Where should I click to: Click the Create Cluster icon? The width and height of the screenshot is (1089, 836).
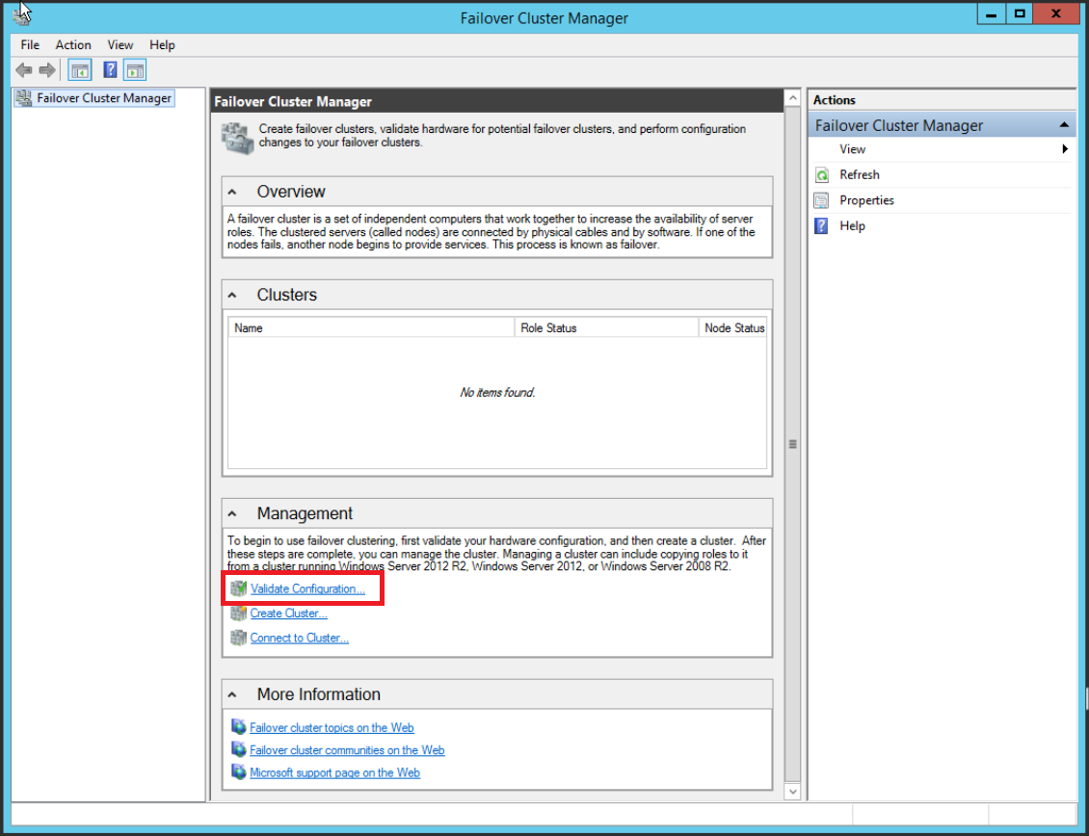[x=238, y=614]
